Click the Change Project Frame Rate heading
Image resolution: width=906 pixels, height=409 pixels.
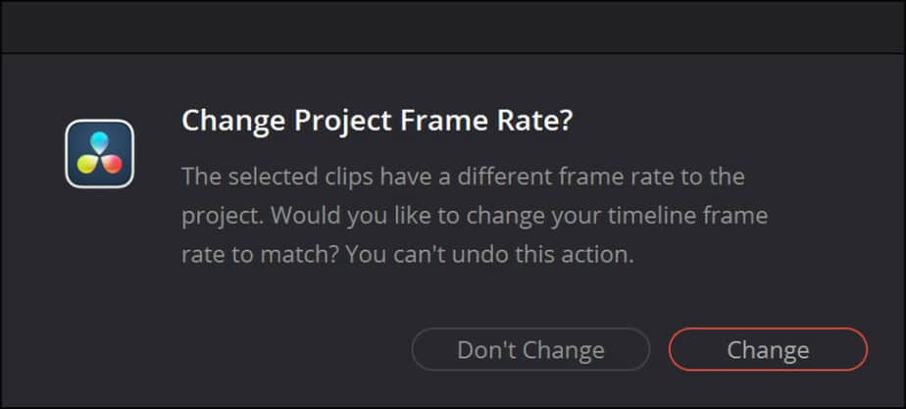point(377,122)
